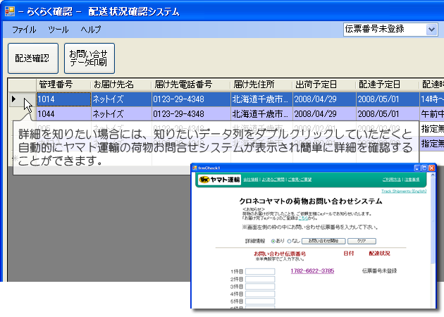The image size is (444, 317).
Task: Open the ツール menu
Action: (58, 30)
